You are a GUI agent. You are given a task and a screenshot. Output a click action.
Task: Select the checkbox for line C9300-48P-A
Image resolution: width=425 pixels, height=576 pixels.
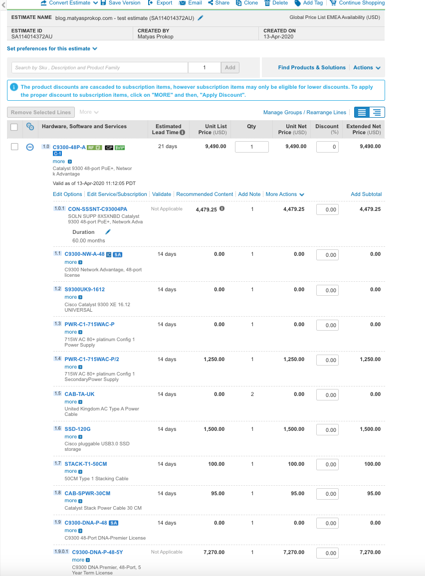14,147
